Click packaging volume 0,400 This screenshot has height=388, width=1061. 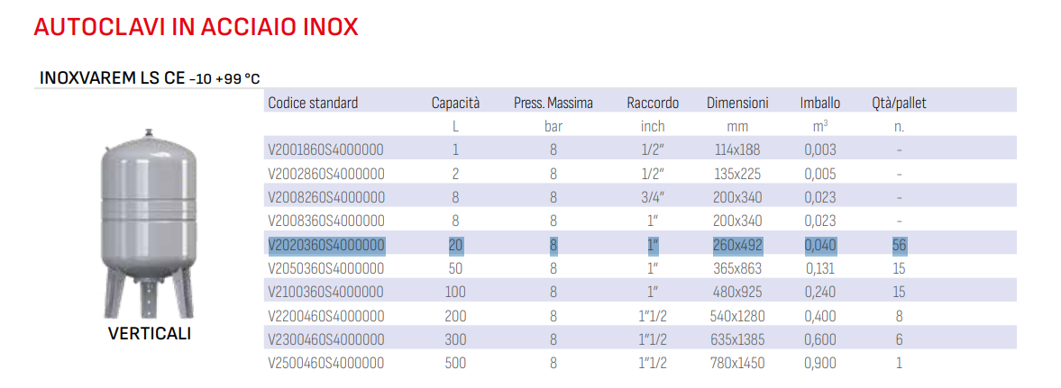coord(820,316)
